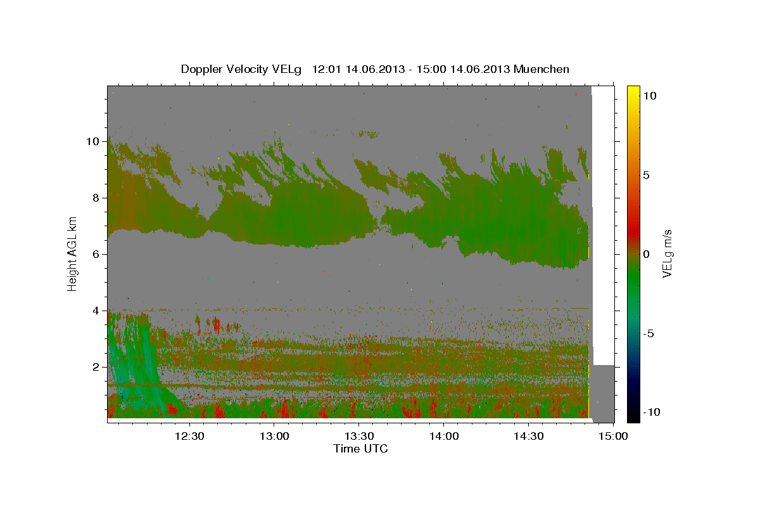Viewport: 760px width, 507px height.
Task: Click the 'VELg m/s' colorbar label
Action: pos(667,254)
